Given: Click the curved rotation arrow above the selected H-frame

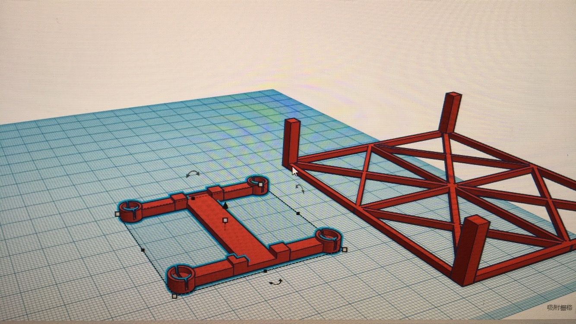Looking at the screenshot, I should [x=193, y=174].
